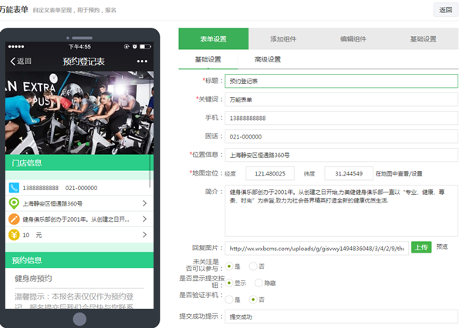Screen dimensions: 463x328
Task: Click the 回复图片 URL field
Action: [x=317, y=249]
